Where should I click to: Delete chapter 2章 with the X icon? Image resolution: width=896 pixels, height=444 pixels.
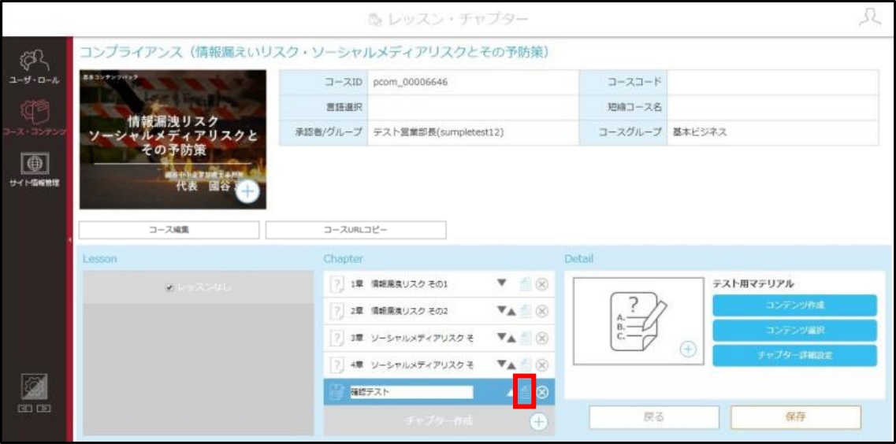pyautogui.click(x=542, y=311)
